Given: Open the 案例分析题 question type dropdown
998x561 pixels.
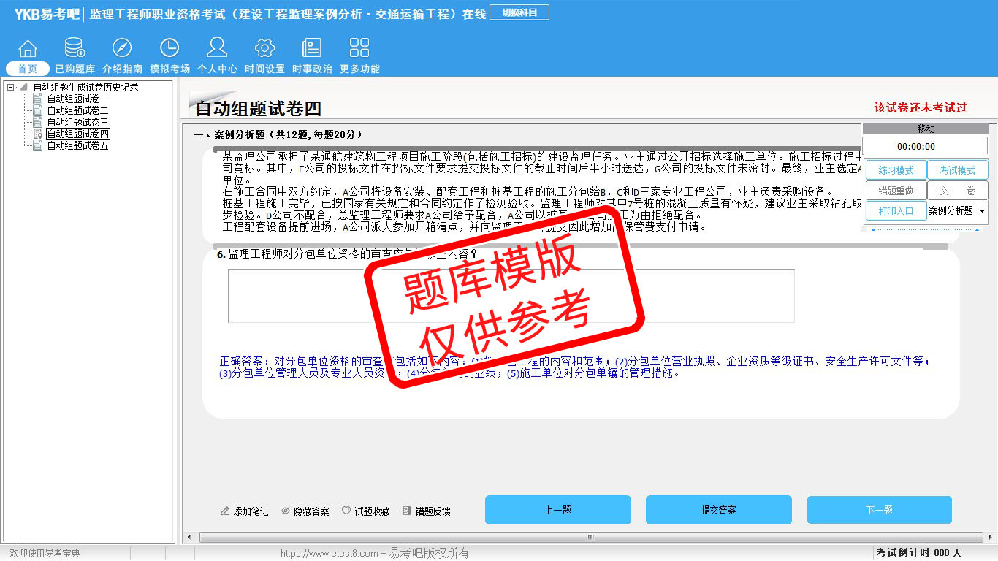Looking at the screenshot, I should 957,210.
